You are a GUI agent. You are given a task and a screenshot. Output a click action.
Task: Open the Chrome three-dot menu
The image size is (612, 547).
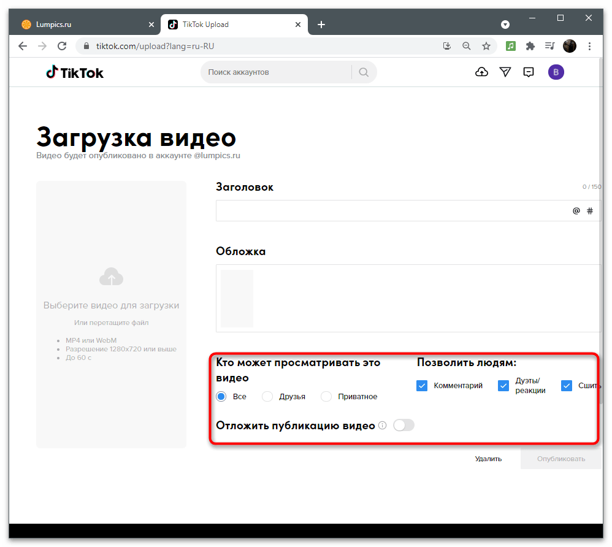coord(589,45)
